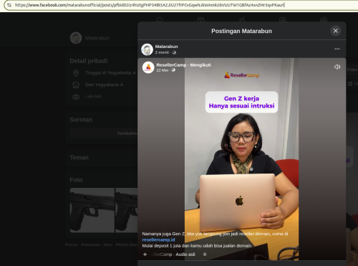This screenshot has width=358, height=266.
Task: Click the Privasi footer link
Action: coord(71,244)
